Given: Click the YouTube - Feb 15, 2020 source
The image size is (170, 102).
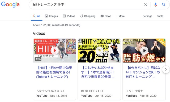Looking at the screenshot, I should pos(141,96).
